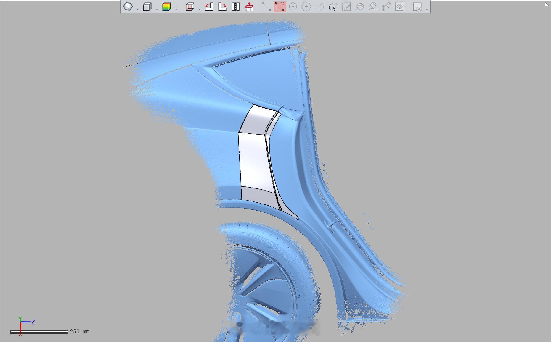This screenshot has height=342, width=551.
Task: Expand the viewpoint cube dropdown arrow
Action: 199,9
